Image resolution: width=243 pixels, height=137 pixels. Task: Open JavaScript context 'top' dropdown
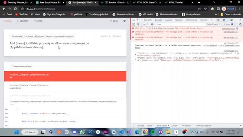click(x=145, y=24)
